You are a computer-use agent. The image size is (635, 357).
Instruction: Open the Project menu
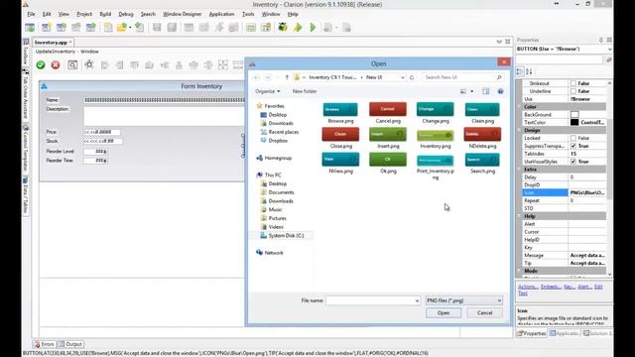(84, 14)
